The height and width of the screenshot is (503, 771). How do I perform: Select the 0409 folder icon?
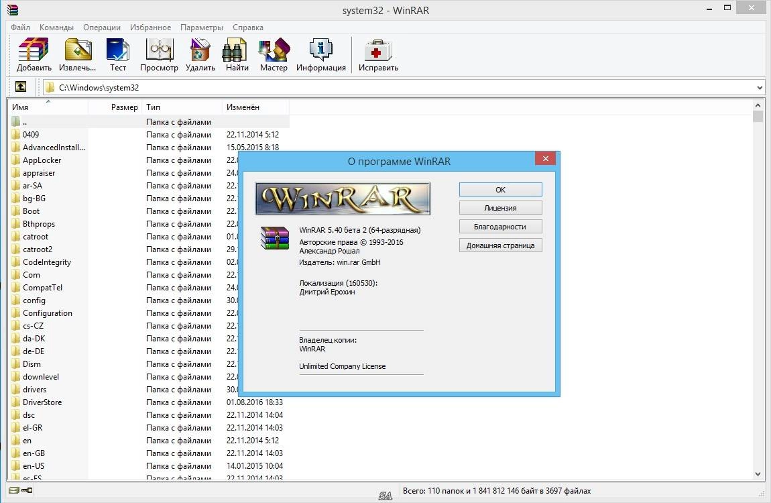(15, 134)
